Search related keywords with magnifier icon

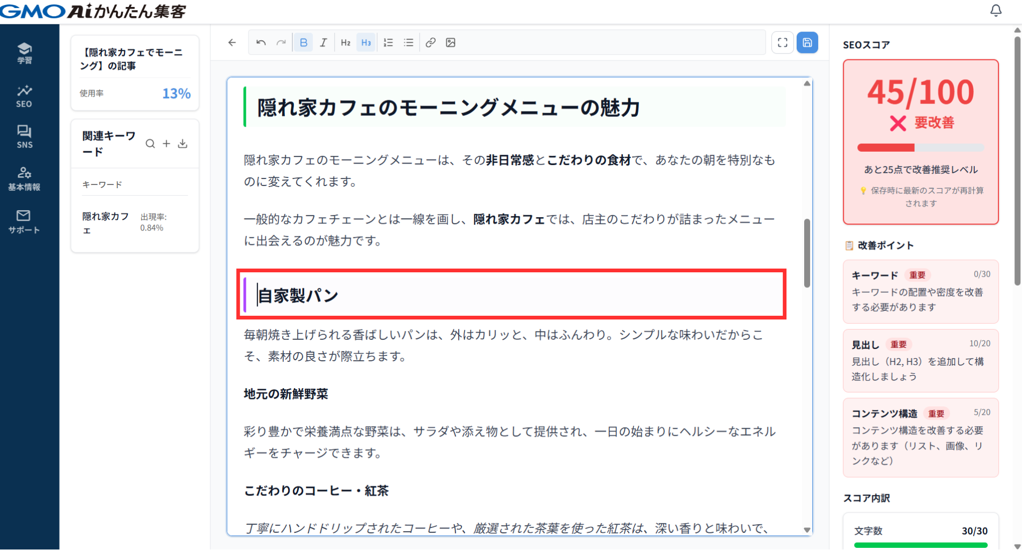(150, 144)
